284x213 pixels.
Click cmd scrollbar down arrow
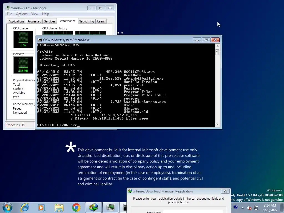[217, 125]
